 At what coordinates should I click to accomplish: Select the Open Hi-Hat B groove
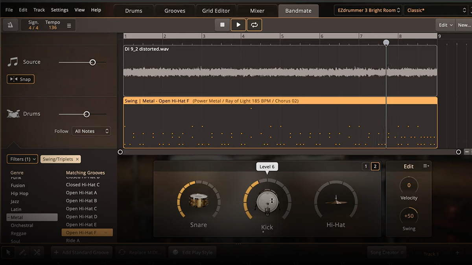81,201
